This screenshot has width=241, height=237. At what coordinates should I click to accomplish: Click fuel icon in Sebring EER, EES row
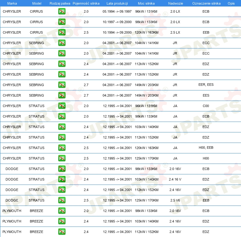[62, 85]
